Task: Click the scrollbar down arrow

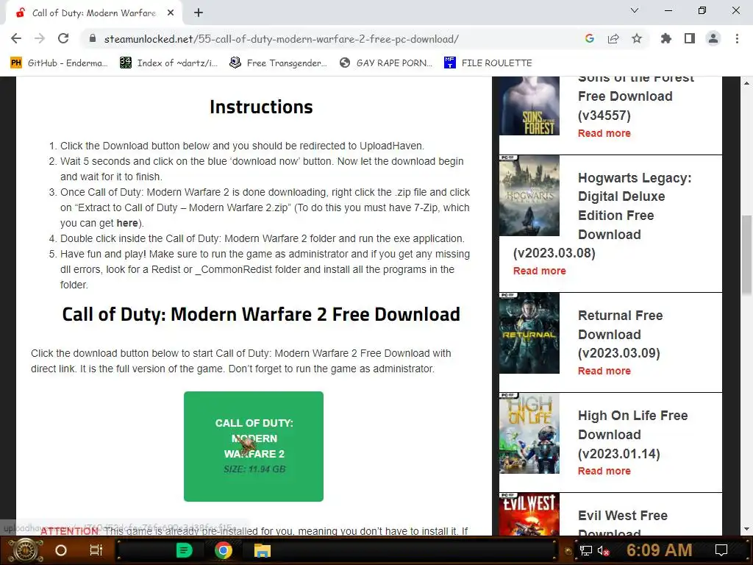Action: pyautogui.click(x=747, y=530)
